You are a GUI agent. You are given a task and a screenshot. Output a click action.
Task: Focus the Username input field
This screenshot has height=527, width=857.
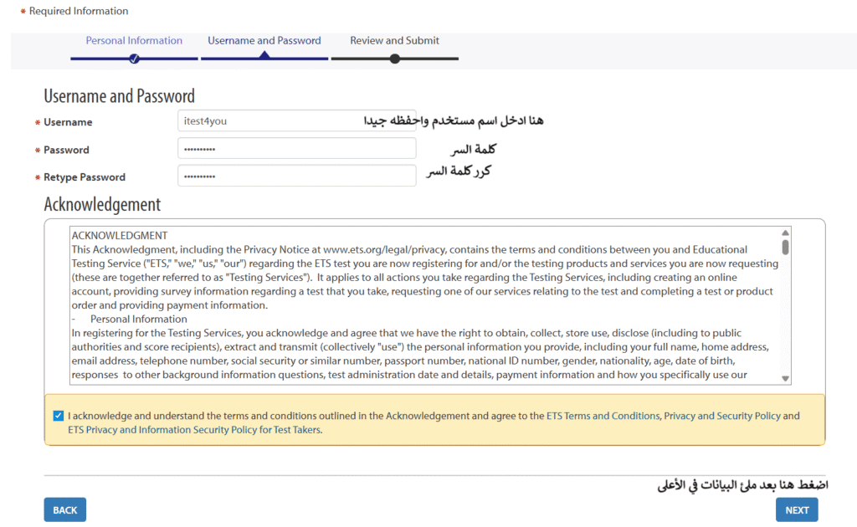click(x=297, y=120)
